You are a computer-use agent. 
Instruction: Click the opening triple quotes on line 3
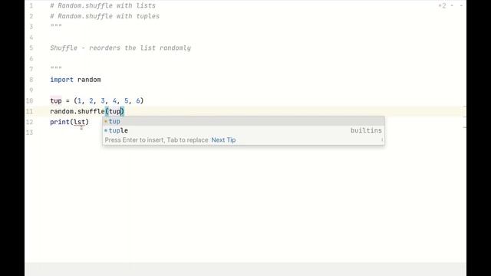coord(56,26)
